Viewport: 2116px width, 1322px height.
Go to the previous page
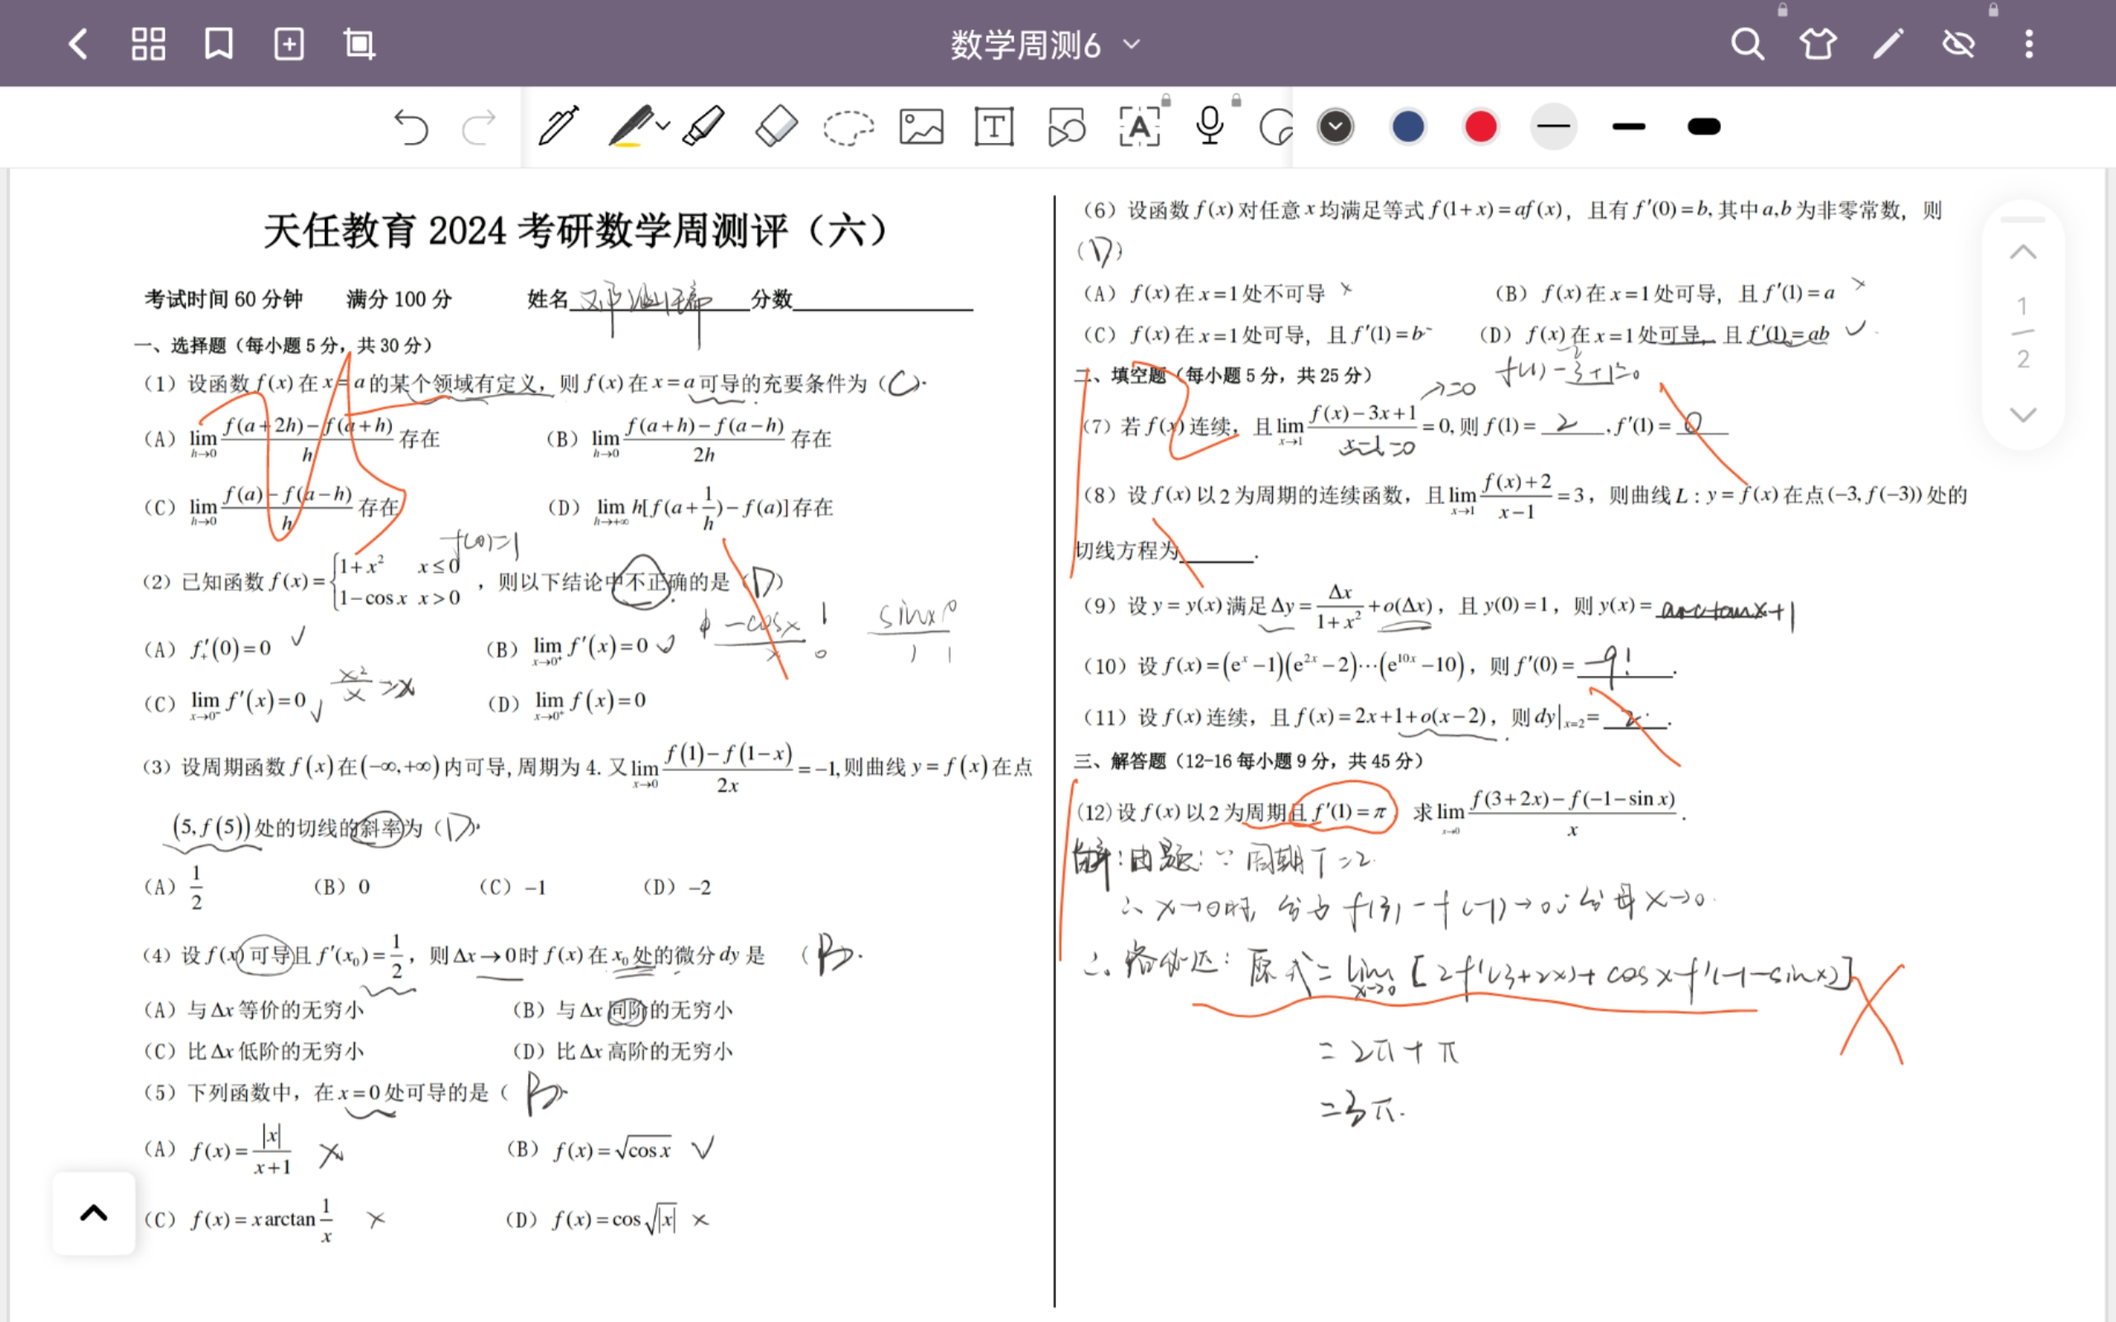(2023, 253)
